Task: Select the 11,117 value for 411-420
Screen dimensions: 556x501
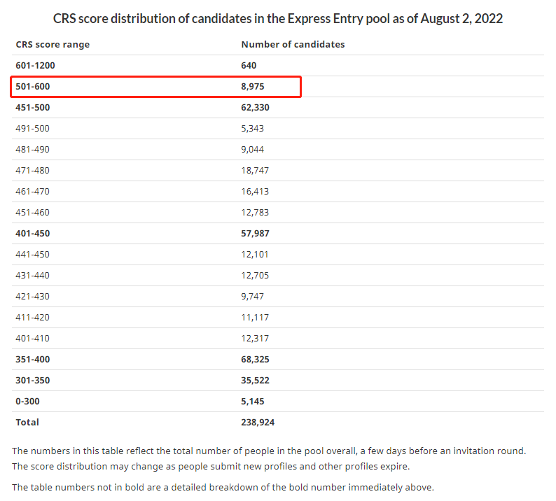Action: 255,318
